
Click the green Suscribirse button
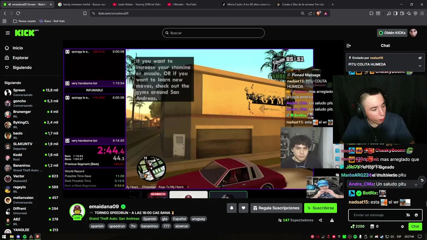coord(321,208)
